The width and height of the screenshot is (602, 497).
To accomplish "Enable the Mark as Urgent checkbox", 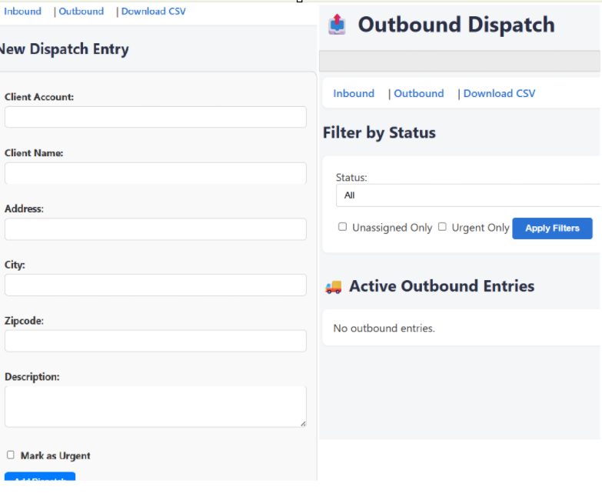I will point(11,455).
